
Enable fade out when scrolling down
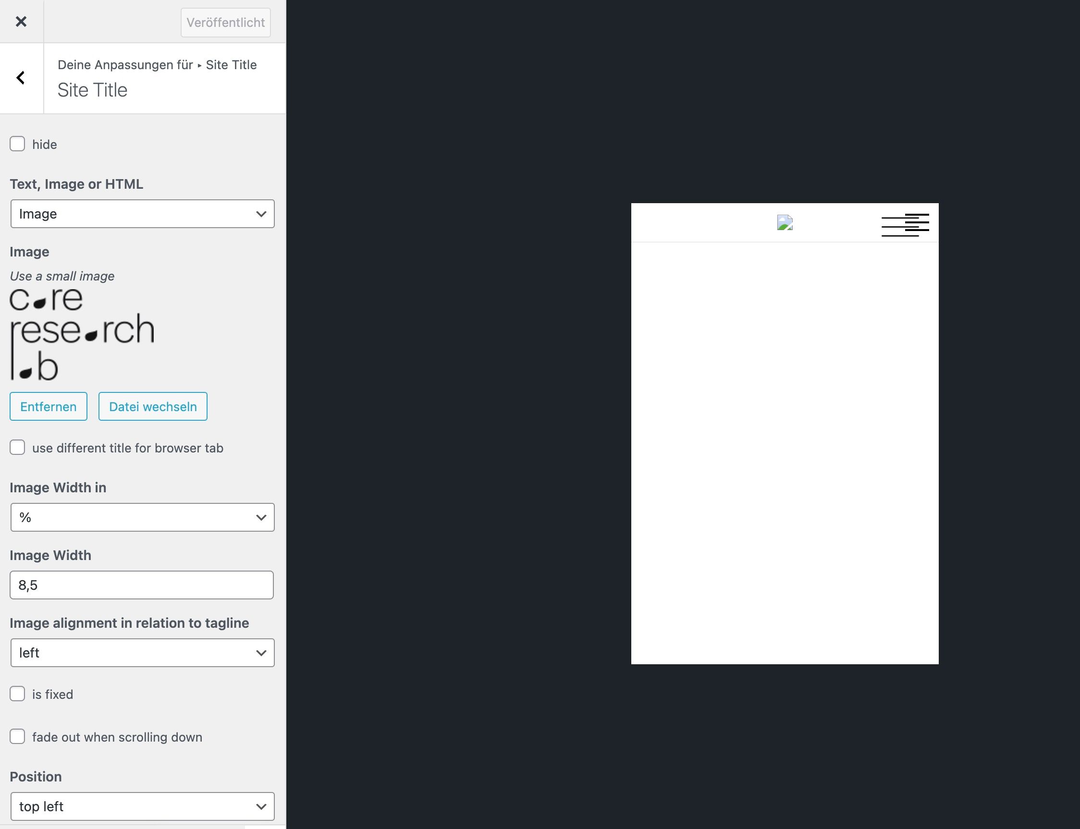[x=17, y=737]
